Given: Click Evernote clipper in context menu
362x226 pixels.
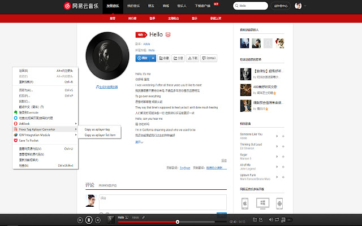Looking at the screenshot, I should point(45,112).
